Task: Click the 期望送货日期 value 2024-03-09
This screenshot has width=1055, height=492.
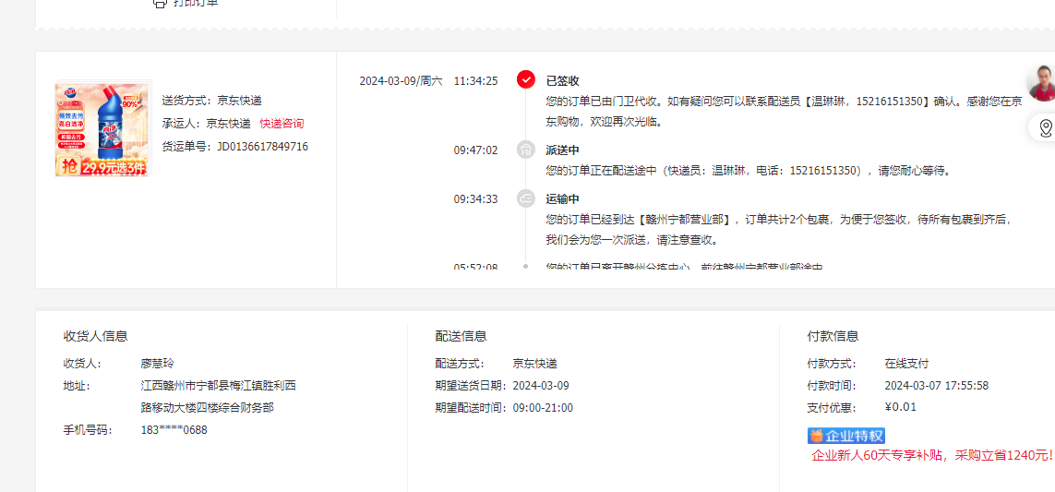Action: click(541, 386)
